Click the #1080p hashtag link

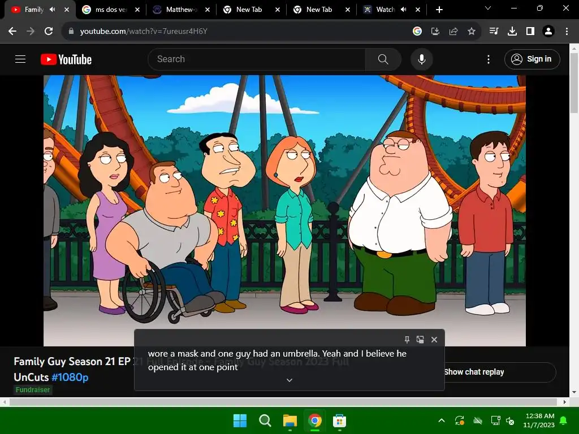point(70,377)
